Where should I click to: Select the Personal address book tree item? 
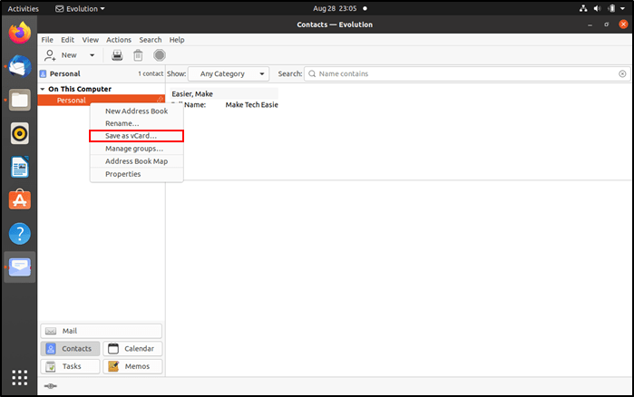101,101
